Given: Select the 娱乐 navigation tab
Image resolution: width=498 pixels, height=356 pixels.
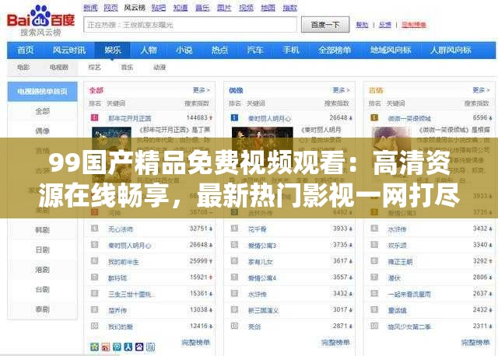Looking at the screenshot, I should click(x=113, y=50).
